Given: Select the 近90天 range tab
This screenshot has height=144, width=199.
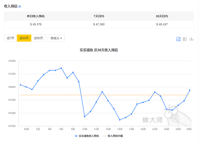Looking at the screenshot, I should pyautogui.click(x=39, y=38).
